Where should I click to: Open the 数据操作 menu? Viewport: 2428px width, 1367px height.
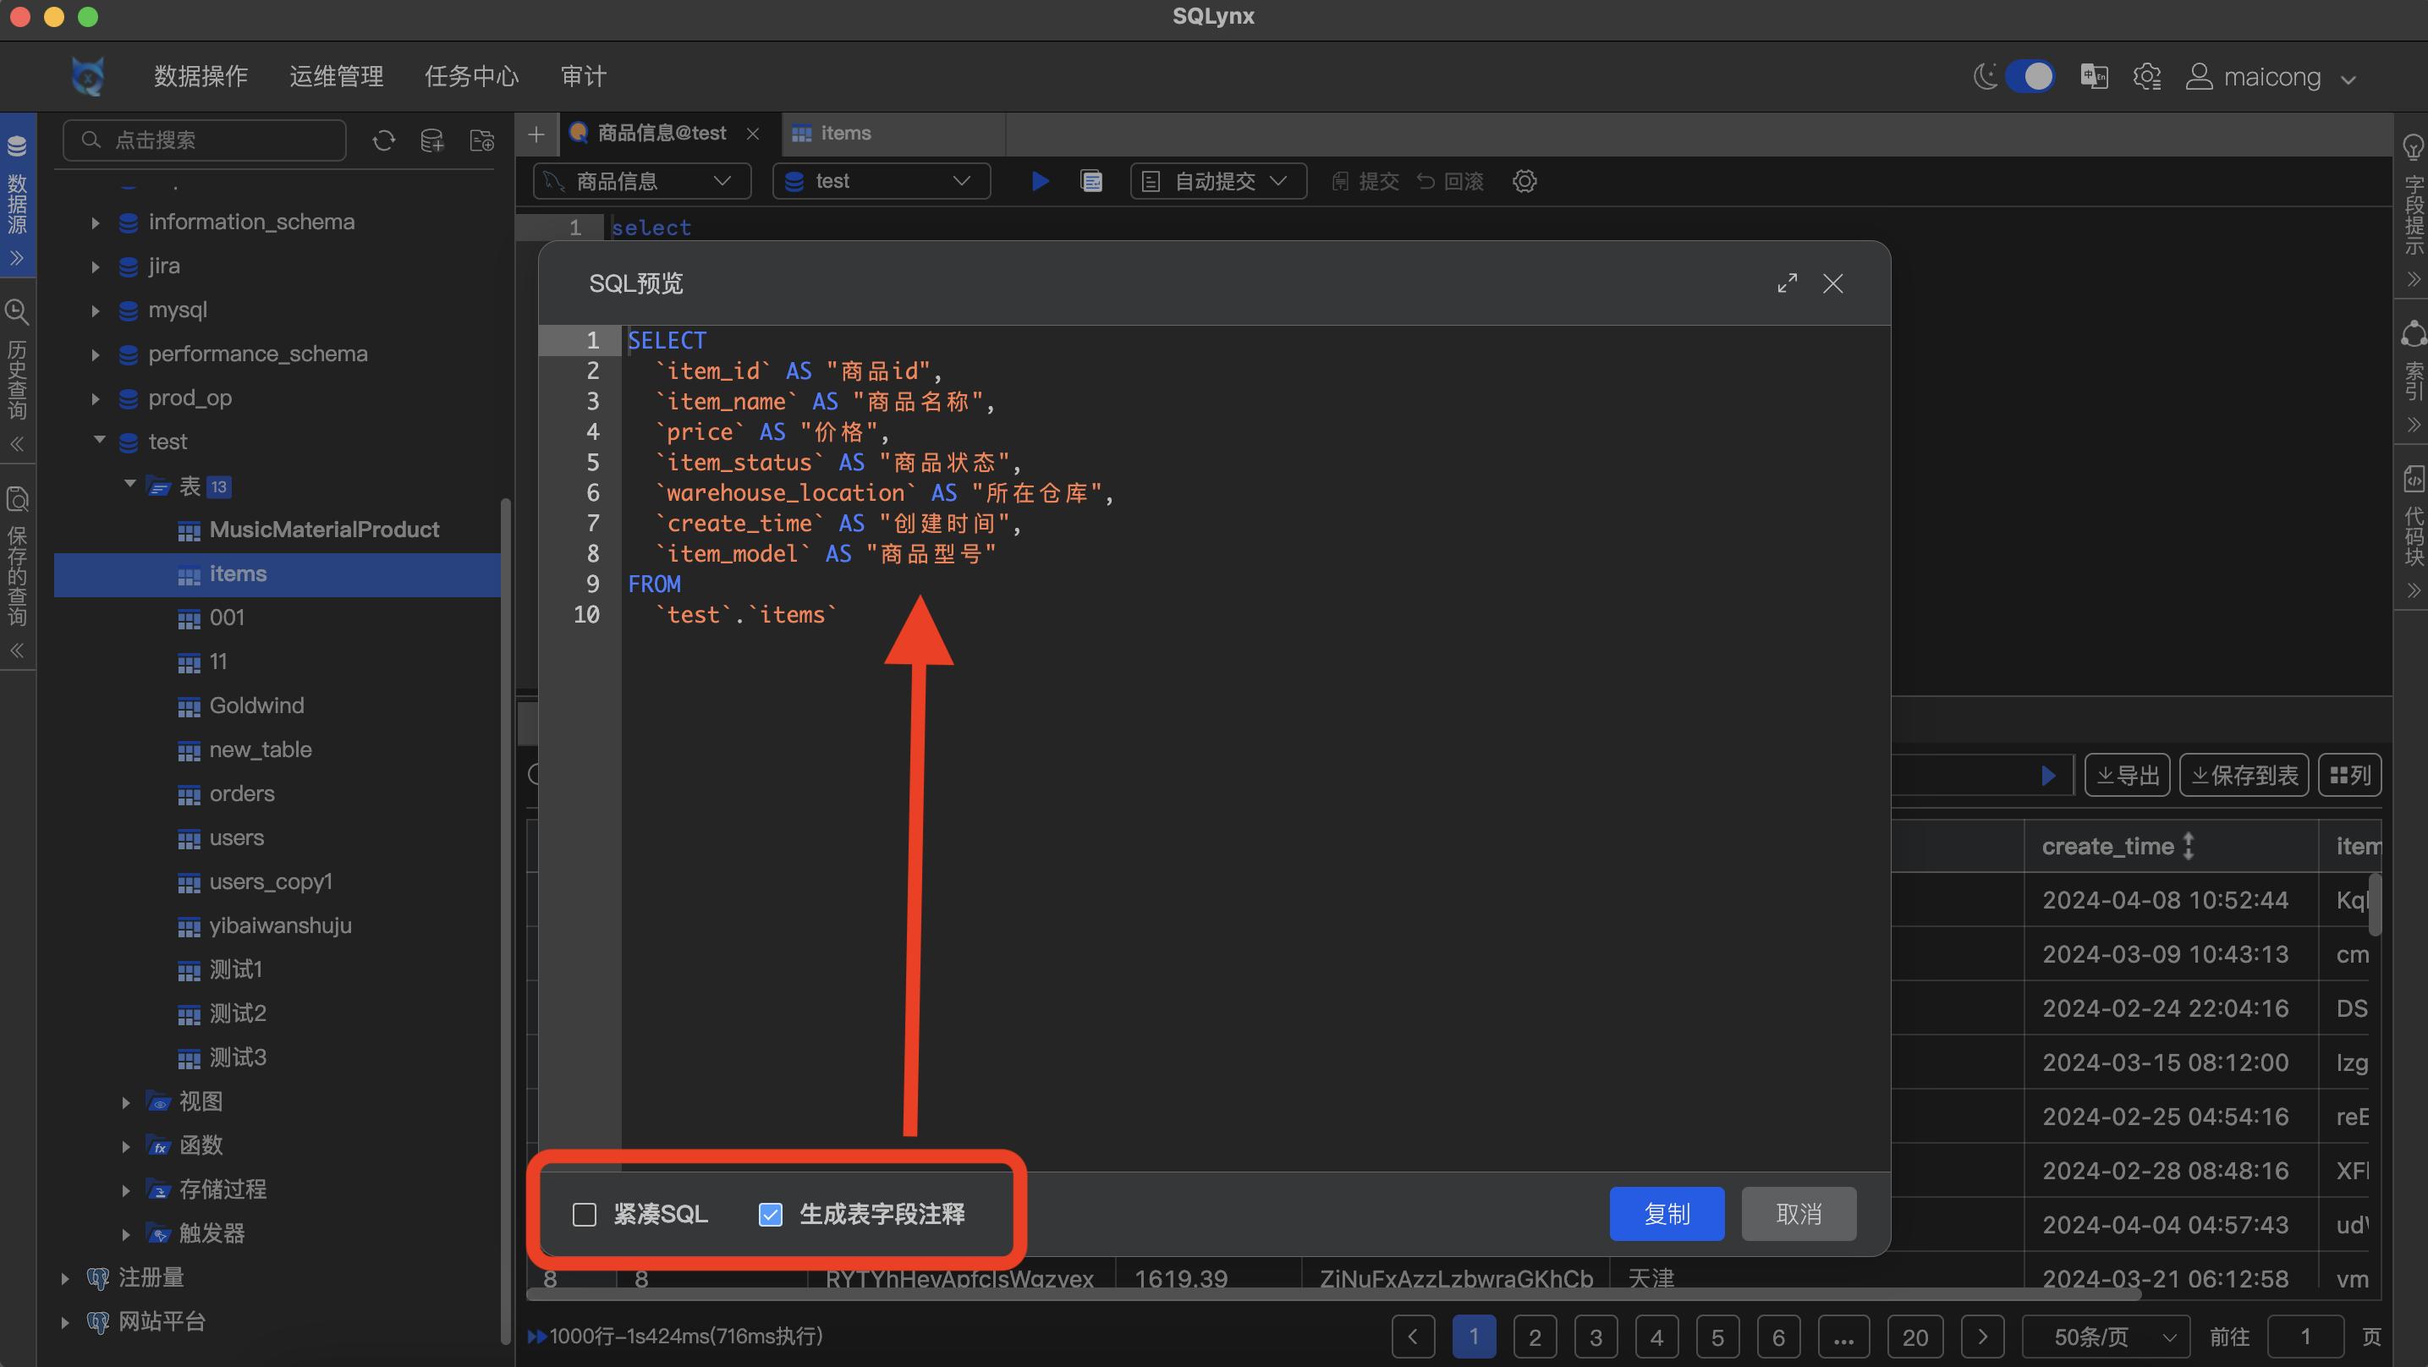(201, 76)
